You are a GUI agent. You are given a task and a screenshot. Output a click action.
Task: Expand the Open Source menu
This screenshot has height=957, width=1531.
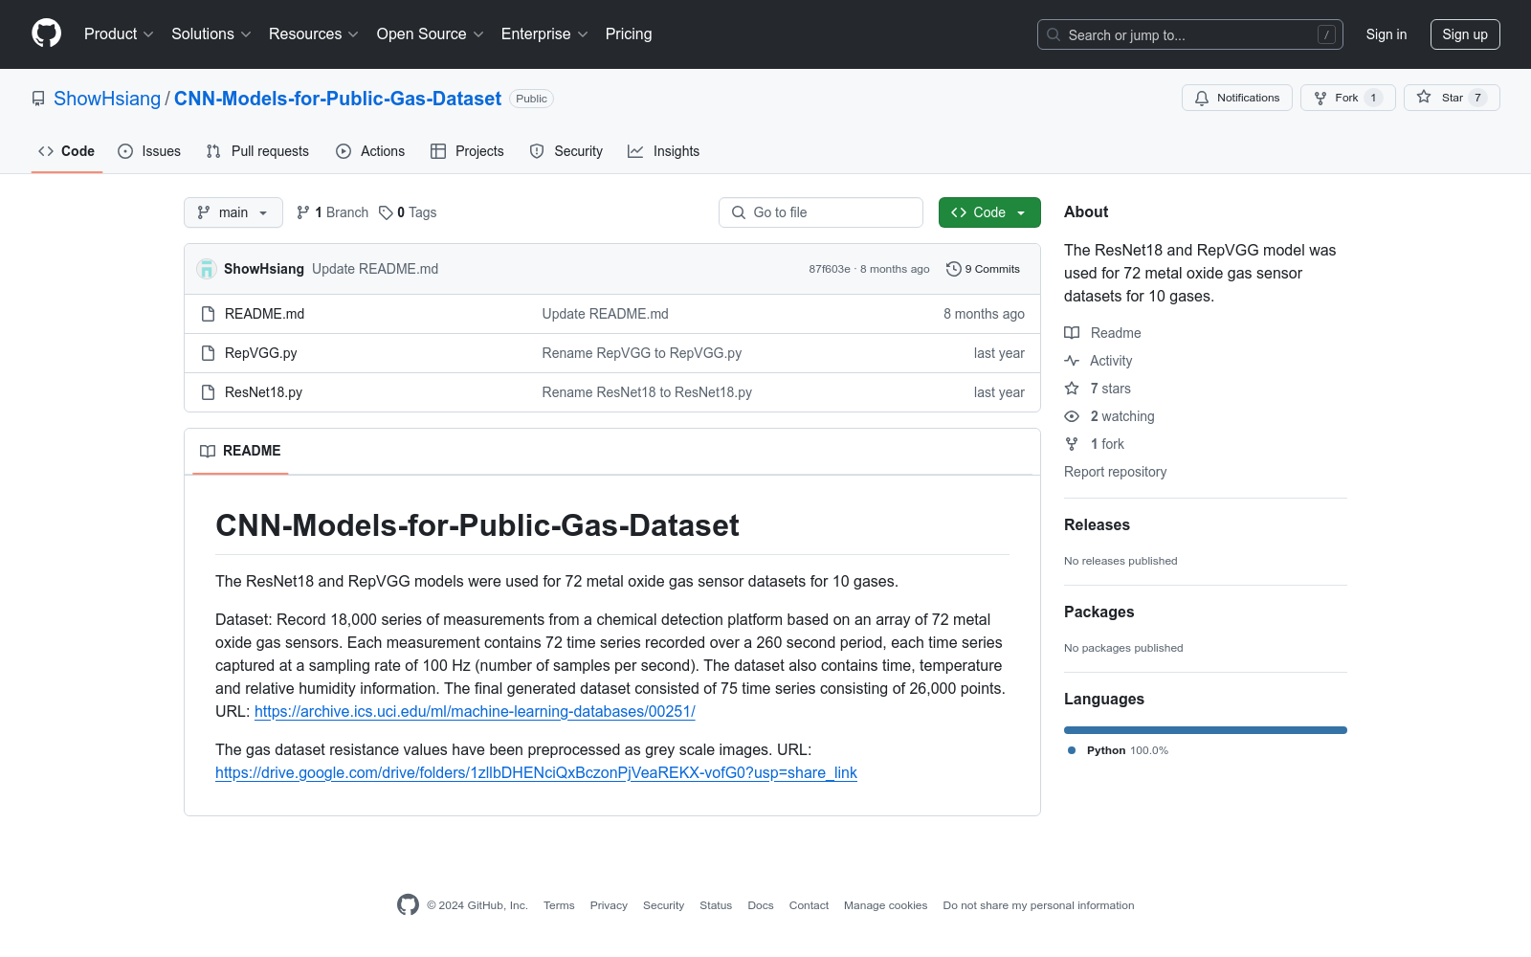tap(431, 34)
